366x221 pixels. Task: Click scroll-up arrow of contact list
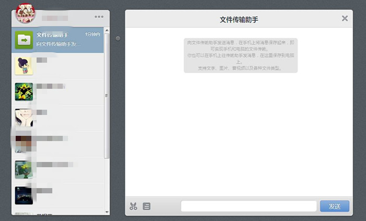coord(107,30)
